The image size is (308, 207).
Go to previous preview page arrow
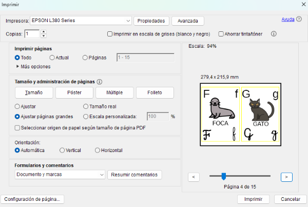pyautogui.click(x=194, y=177)
